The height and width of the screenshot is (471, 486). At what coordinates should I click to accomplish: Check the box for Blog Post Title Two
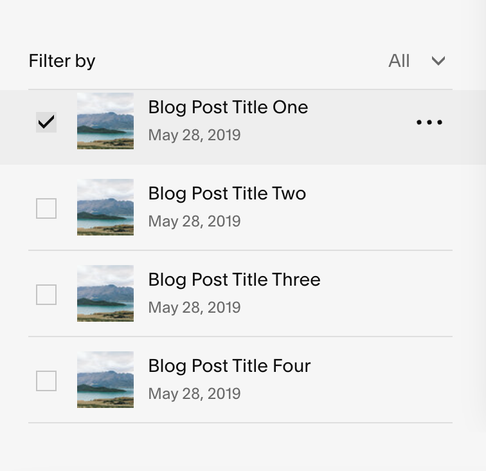[x=46, y=208]
